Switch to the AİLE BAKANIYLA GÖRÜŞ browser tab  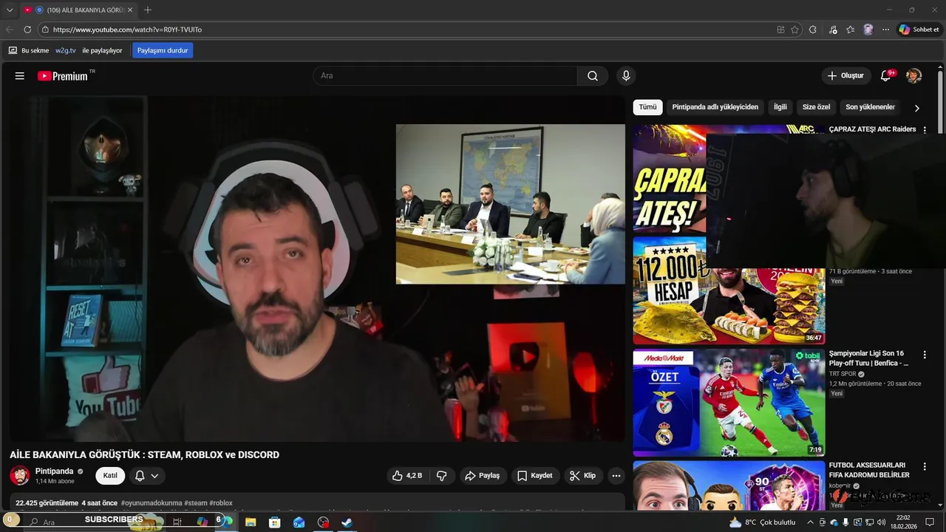(78, 10)
